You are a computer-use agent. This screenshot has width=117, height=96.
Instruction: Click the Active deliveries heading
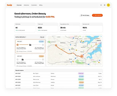(x=21, y=37)
